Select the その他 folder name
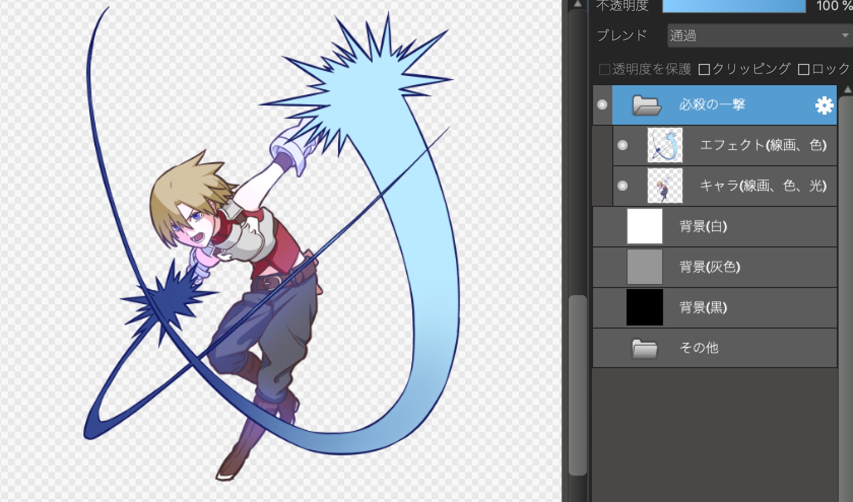The image size is (853, 502). (699, 348)
